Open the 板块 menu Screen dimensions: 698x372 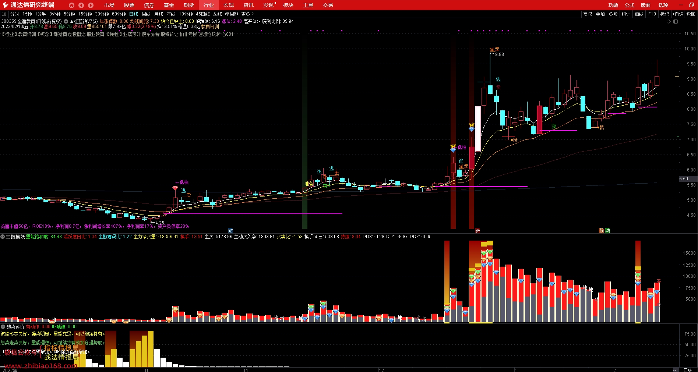tap(288, 5)
